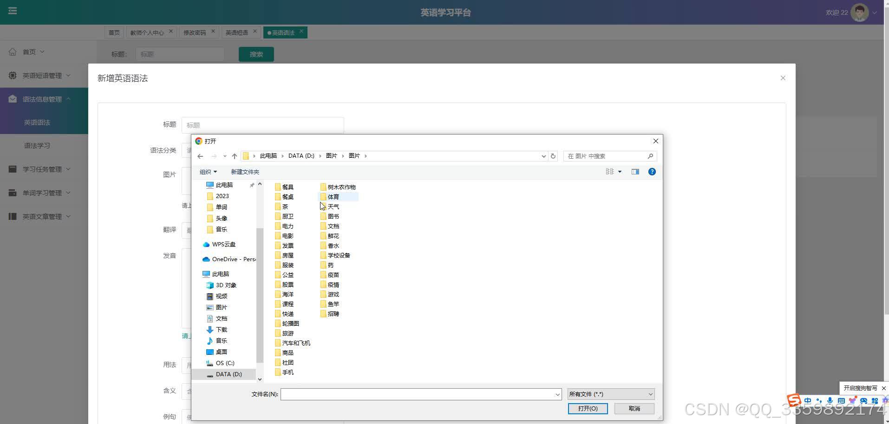
Task: Click the 取消 button
Action: [x=634, y=409]
